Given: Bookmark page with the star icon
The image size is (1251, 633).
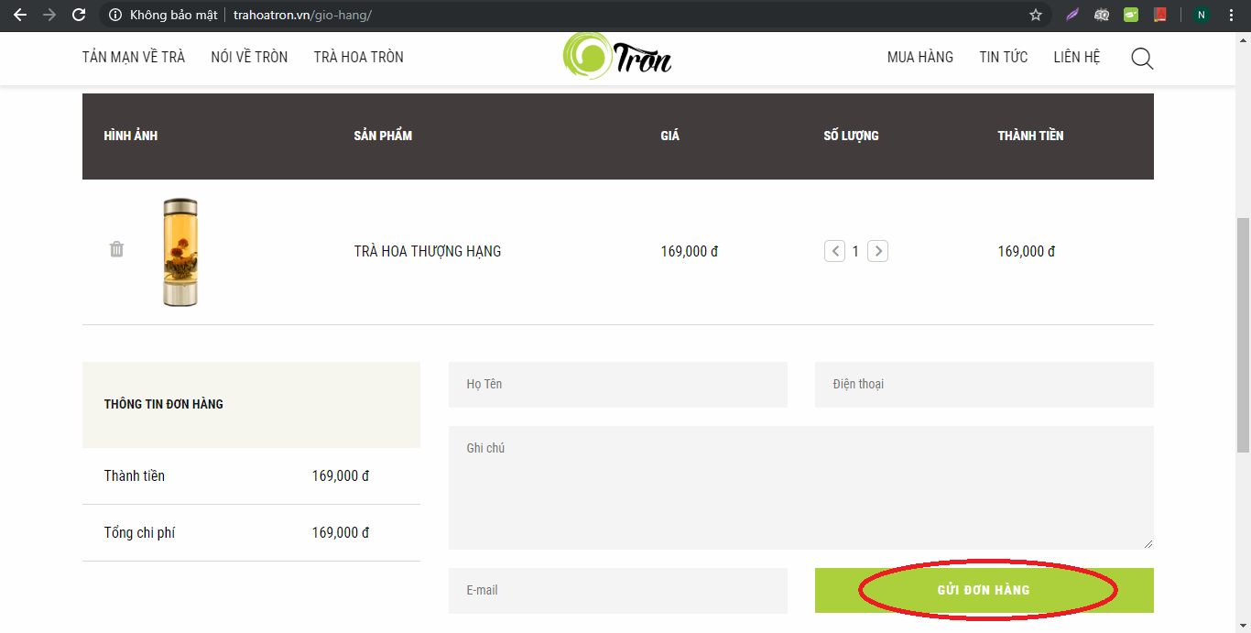Looking at the screenshot, I should [x=1036, y=15].
